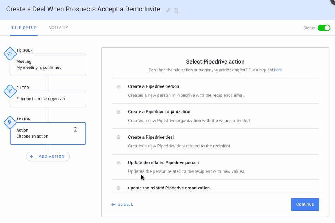Switch to the Activity tab
This screenshot has width=335, height=223.
pyautogui.click(x=58, y=28)
